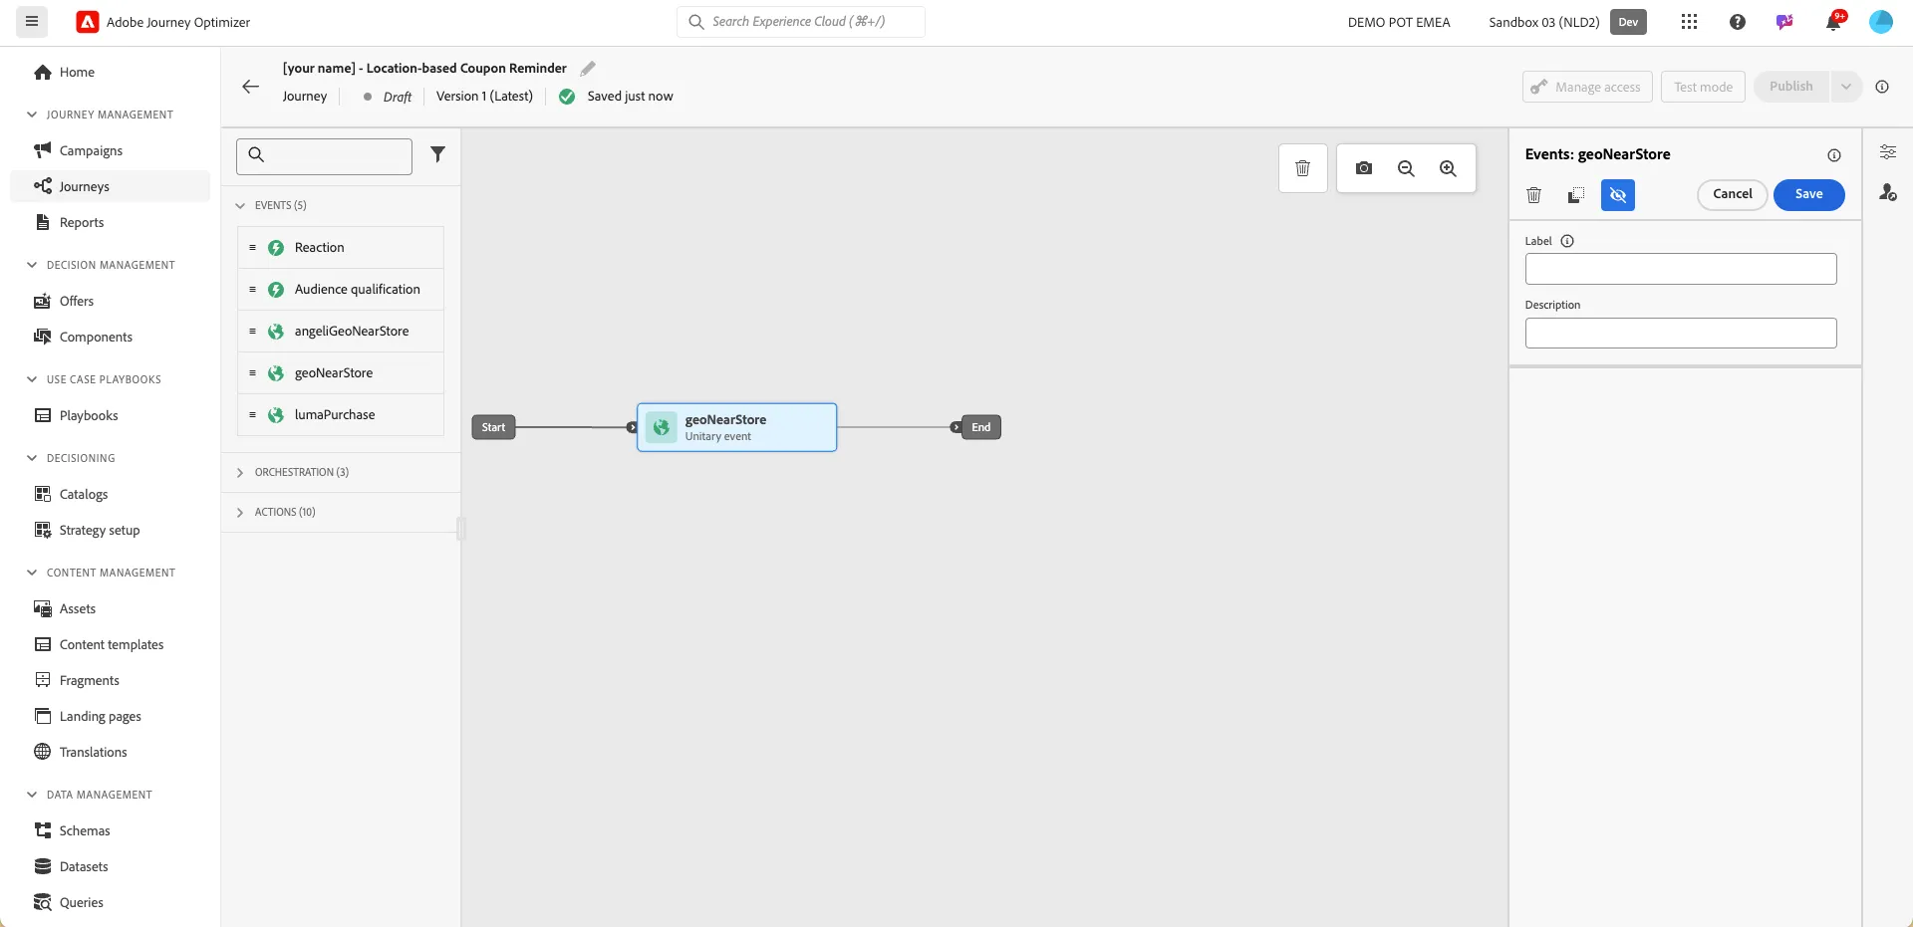1913x927 pixels.
Task: Click the Description input field
Action: [1681, 333]
